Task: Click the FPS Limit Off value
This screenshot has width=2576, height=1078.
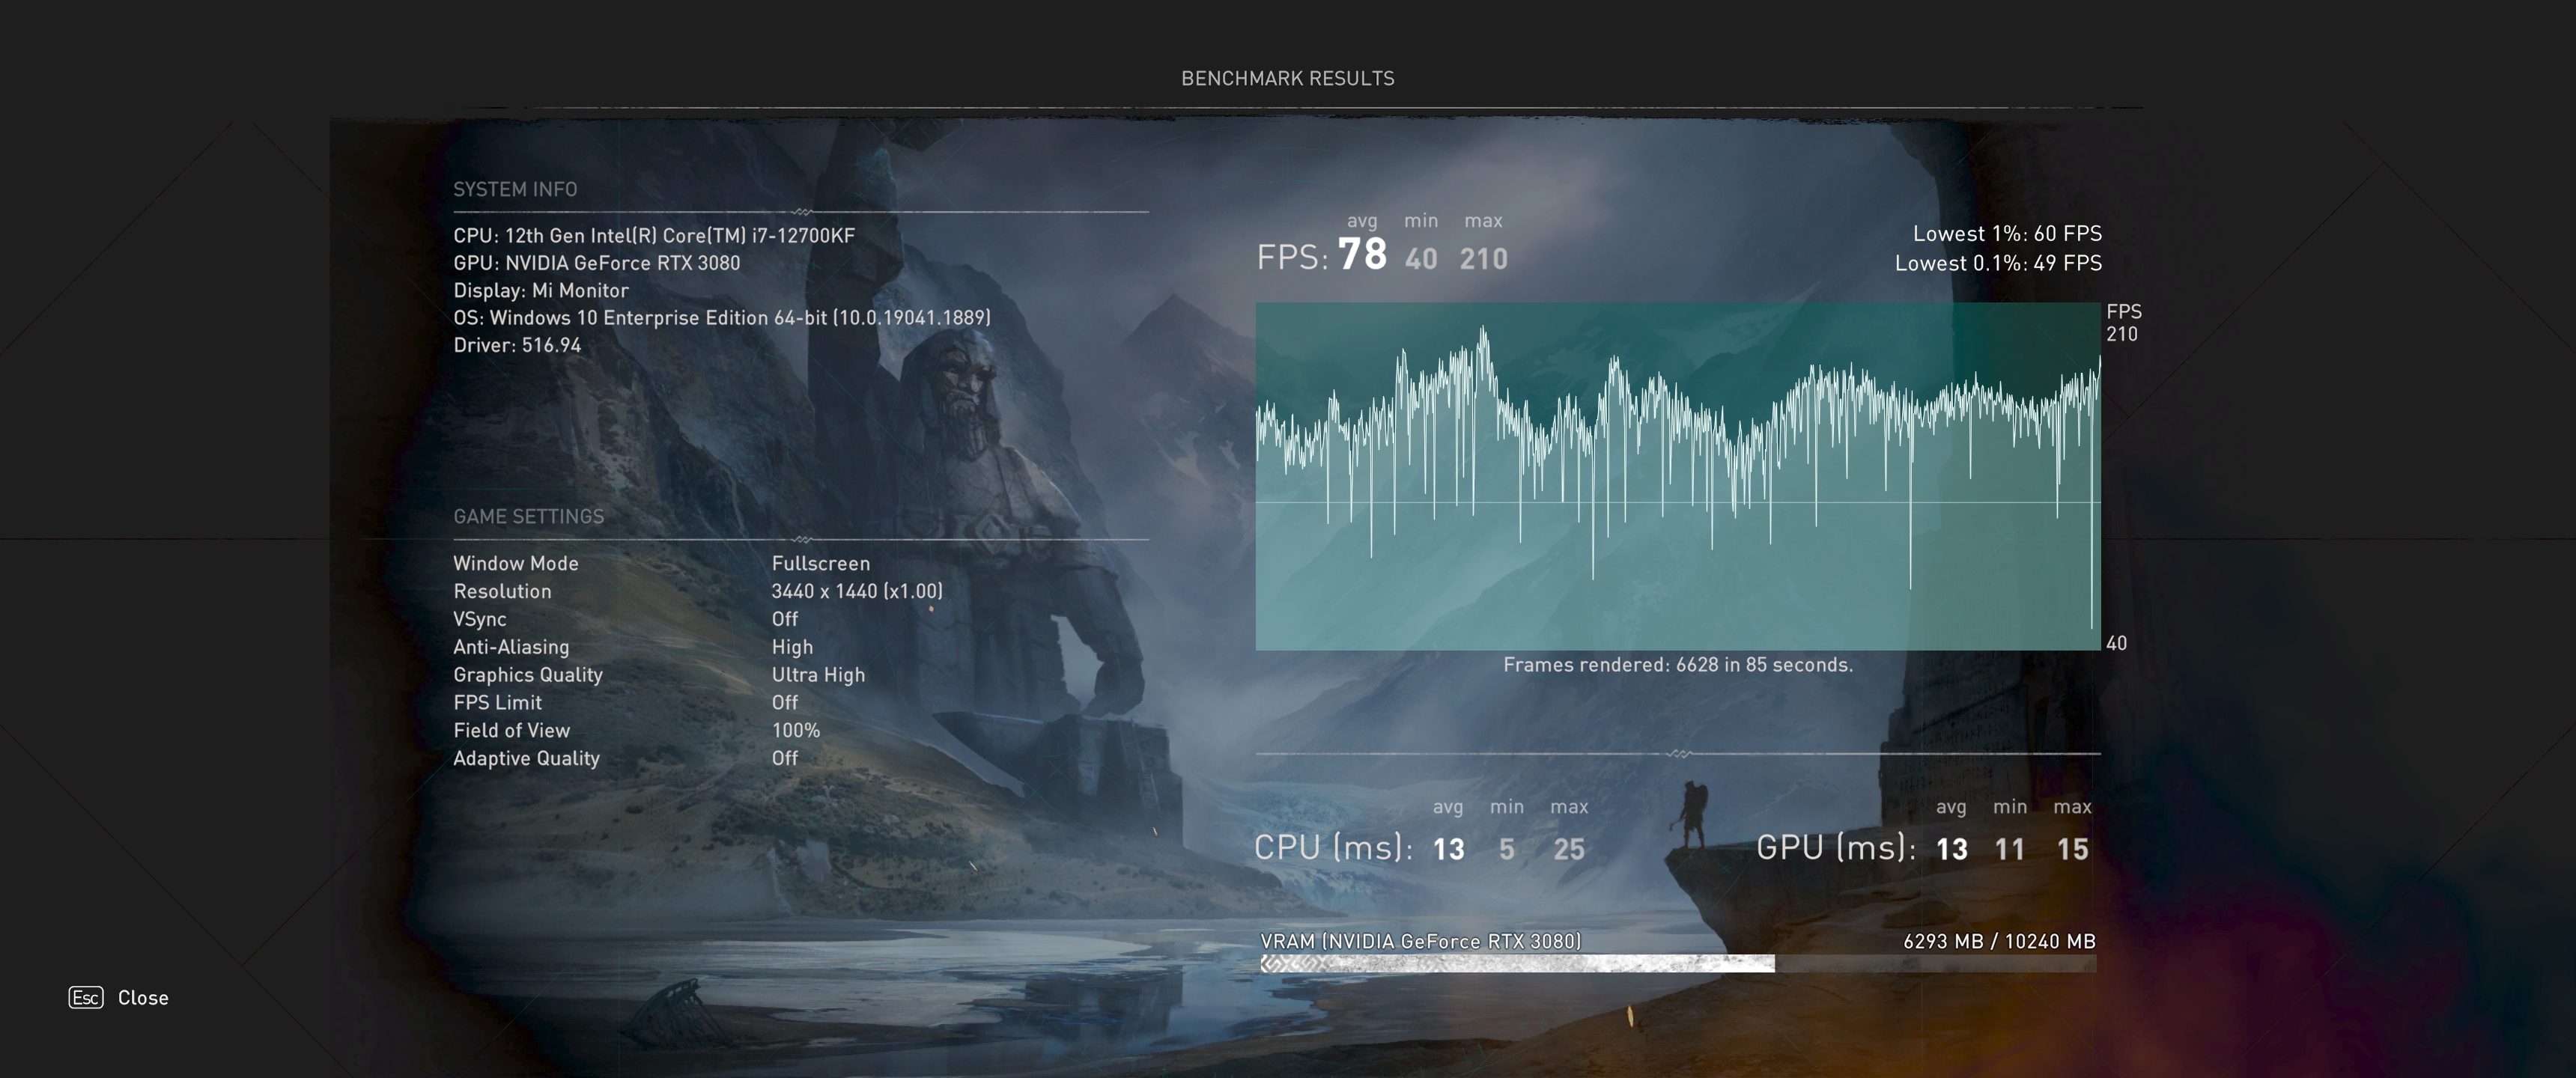Action: [x=785, y=703]
